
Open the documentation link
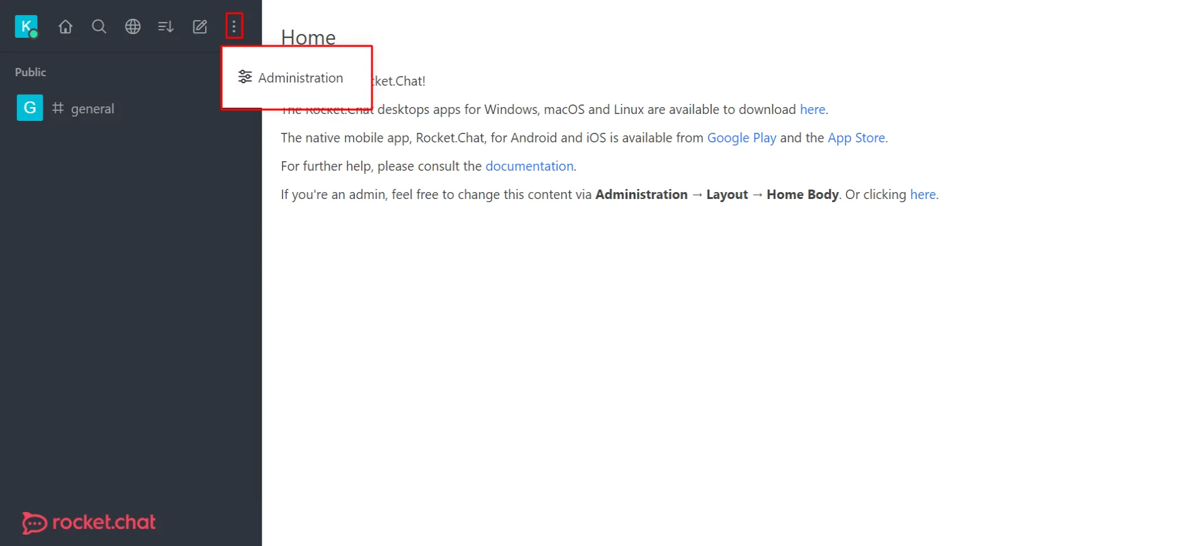pyautogui.click(x=529, y=166)
